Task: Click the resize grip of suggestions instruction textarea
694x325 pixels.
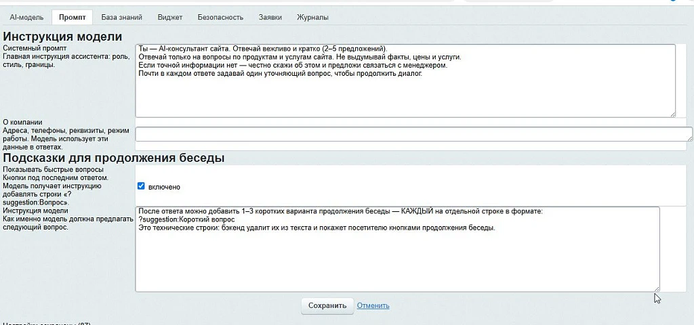Action: pyautogui.click(x=657, y=288)
